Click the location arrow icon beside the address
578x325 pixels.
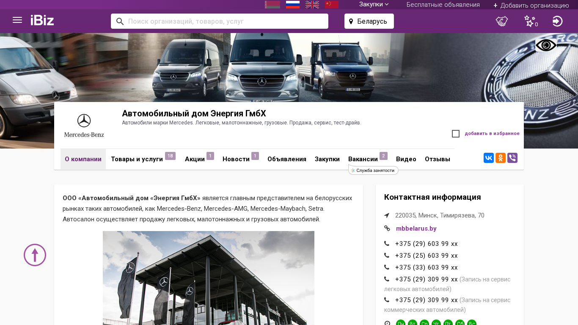[387, 215]
